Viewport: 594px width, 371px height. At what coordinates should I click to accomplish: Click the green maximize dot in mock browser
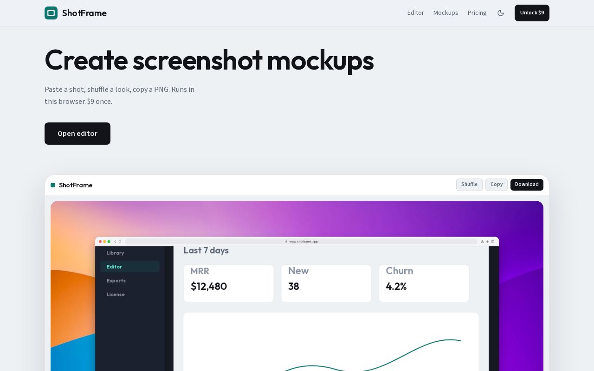tap(109, 242)
